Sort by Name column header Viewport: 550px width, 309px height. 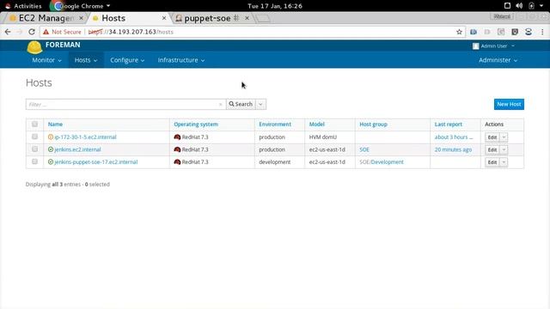click(55, 124)
